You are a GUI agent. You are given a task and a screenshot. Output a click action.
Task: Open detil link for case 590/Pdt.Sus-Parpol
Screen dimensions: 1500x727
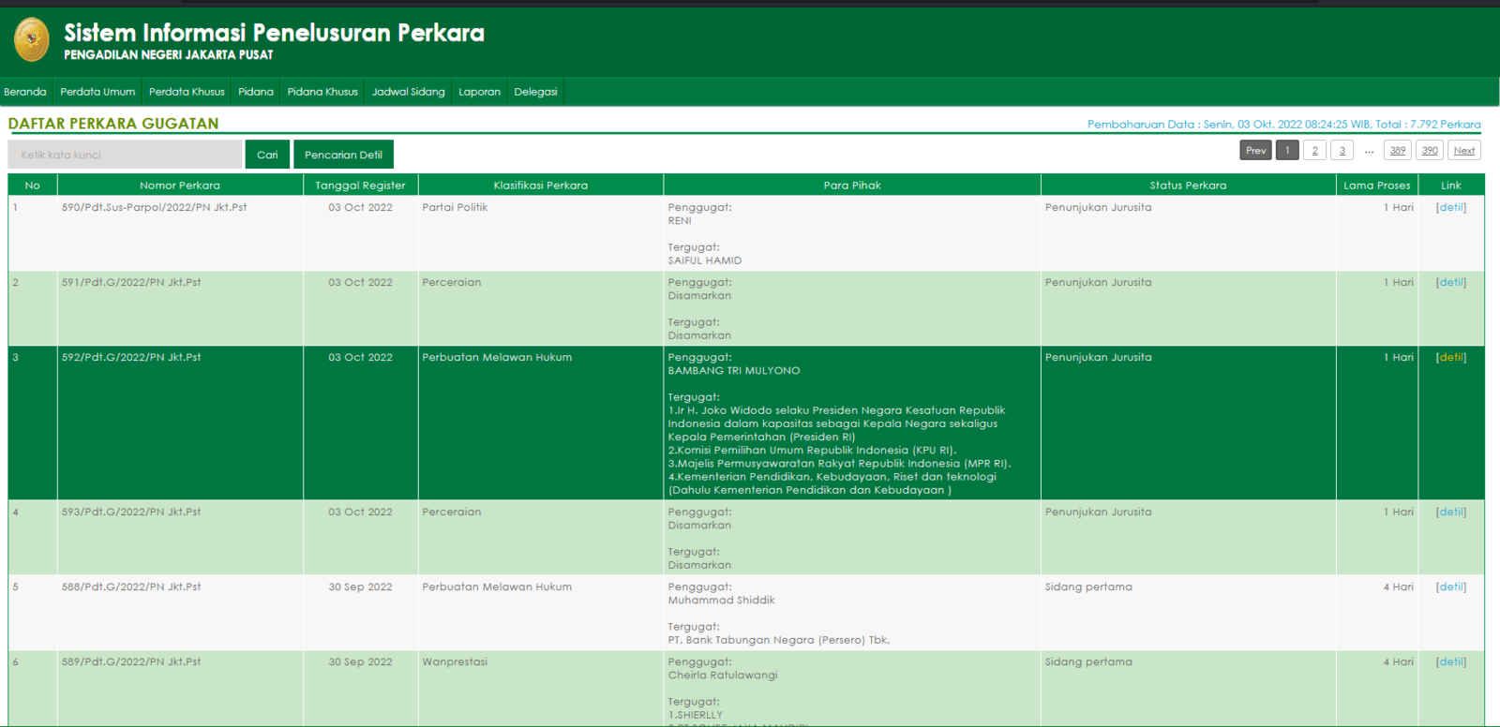click(x=1451, y=208)
